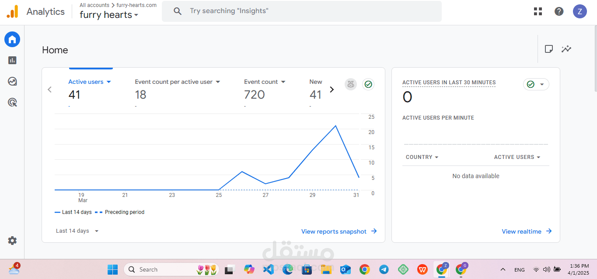Viewport: 597px width, 279px height.
Task: Open the notes icon beside Insights
Action: 548,49
